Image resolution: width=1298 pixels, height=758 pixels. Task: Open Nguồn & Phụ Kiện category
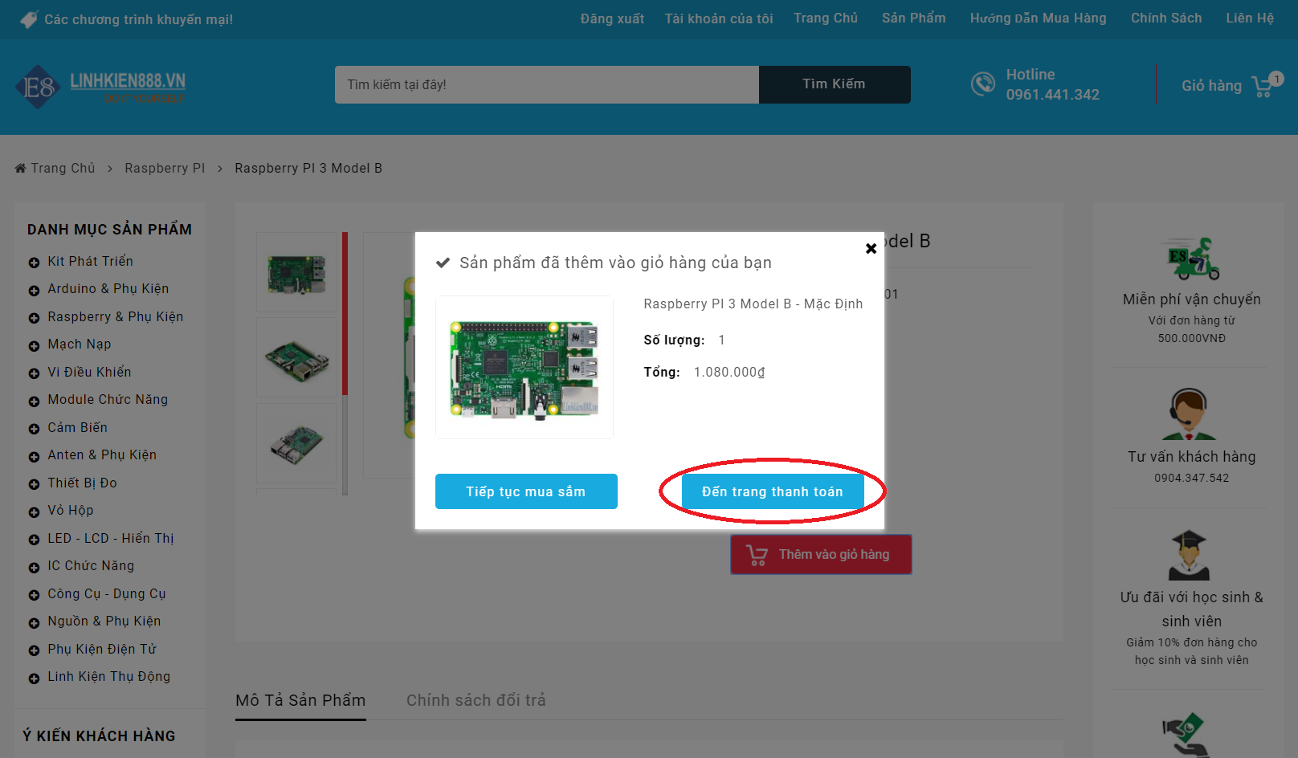coord(104,621)
